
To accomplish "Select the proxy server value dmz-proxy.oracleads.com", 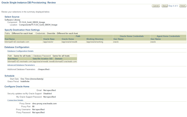I will pyautogui.click(x=44, y=103).
